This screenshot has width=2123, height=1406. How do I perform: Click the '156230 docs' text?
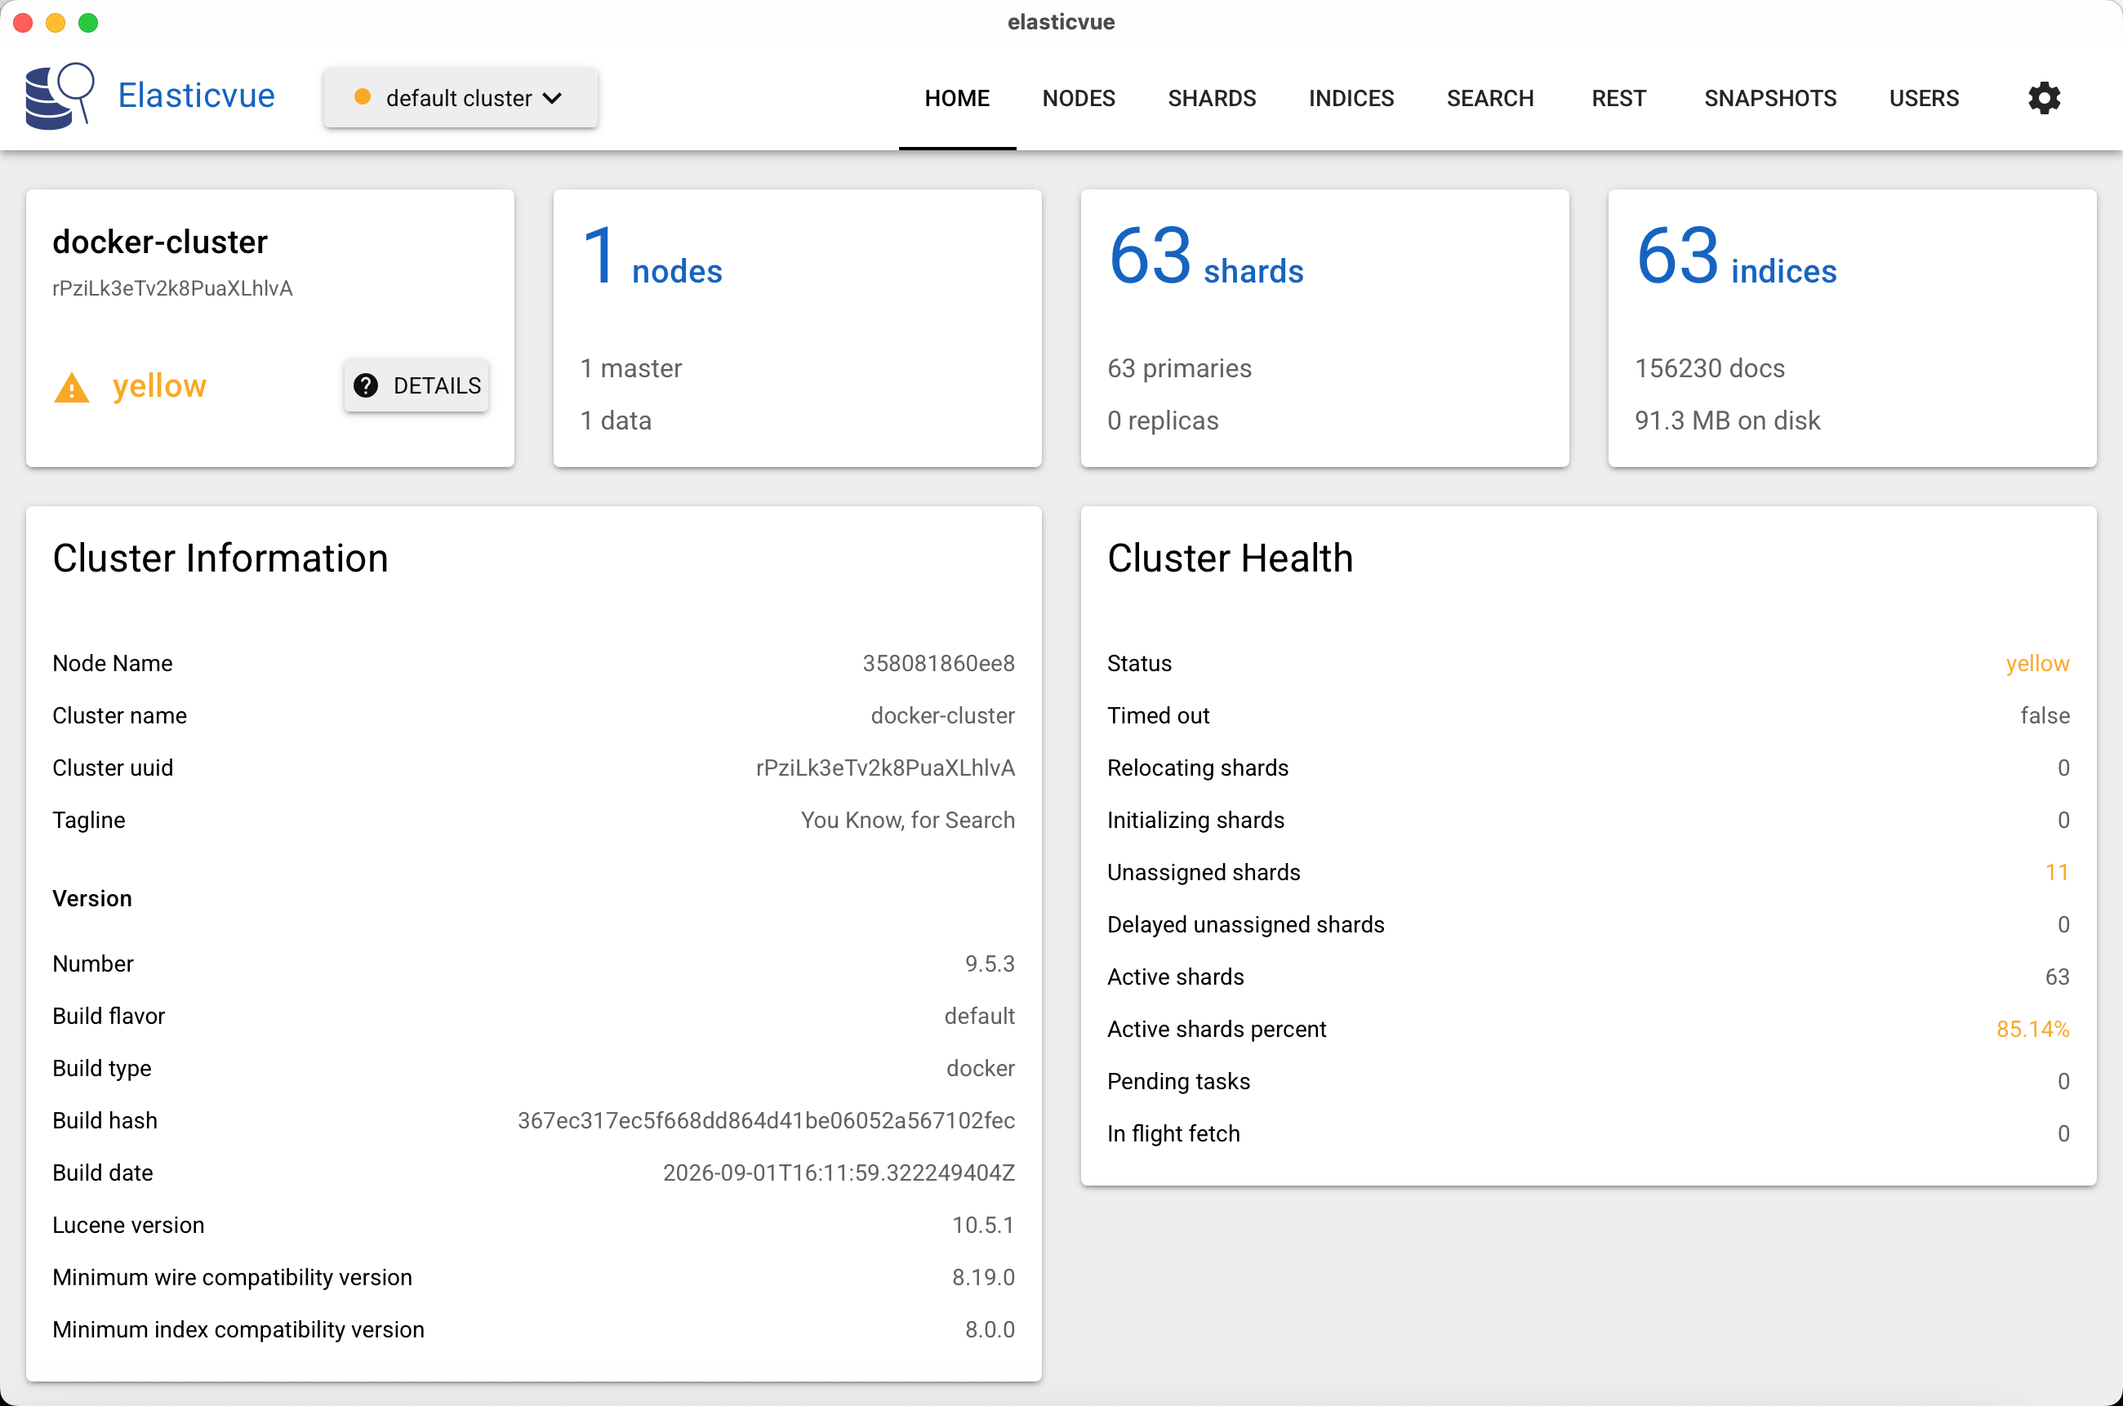(x=1710, y=368)
